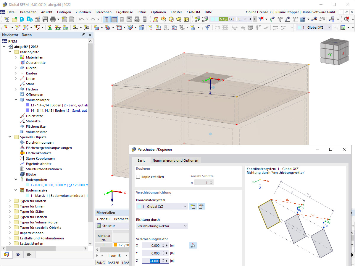The image size is (355, 266).
Task: Open the Ergebnisse menu
Action: point(124,12)
